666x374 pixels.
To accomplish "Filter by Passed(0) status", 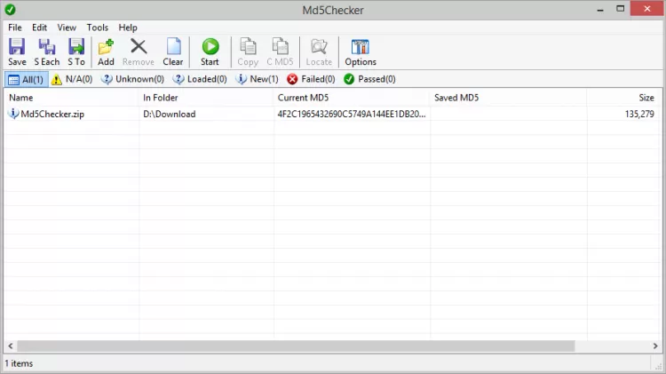I will pyautogui.click(x=369, y=79).
